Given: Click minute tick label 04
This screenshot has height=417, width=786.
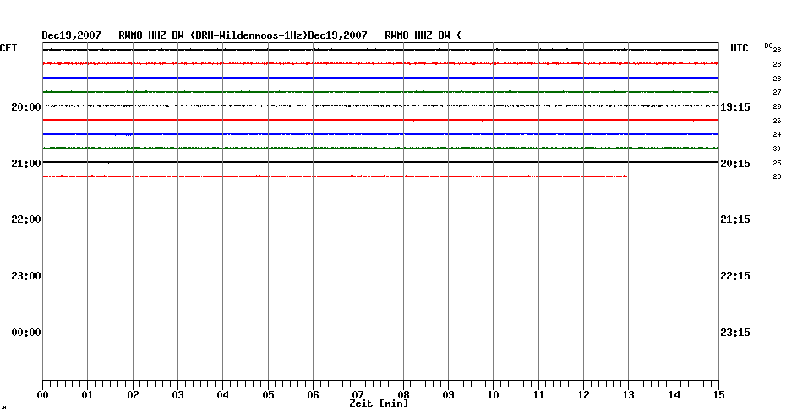Looking at the screenshot, I should tap(222, 395).
